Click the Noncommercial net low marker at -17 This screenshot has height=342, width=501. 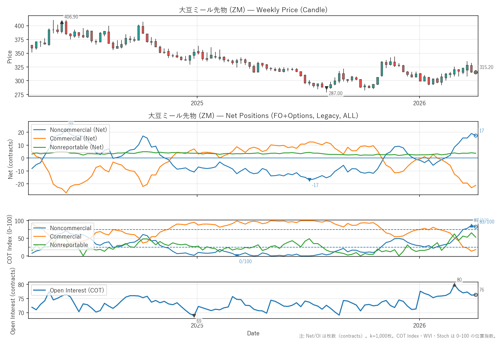click(x=309, y=180)
